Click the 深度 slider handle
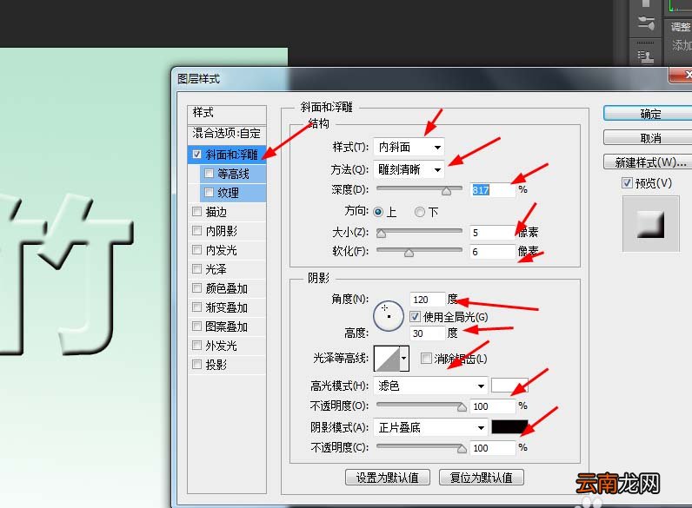This screenshot has height=508, width=692. coord(446,190)
